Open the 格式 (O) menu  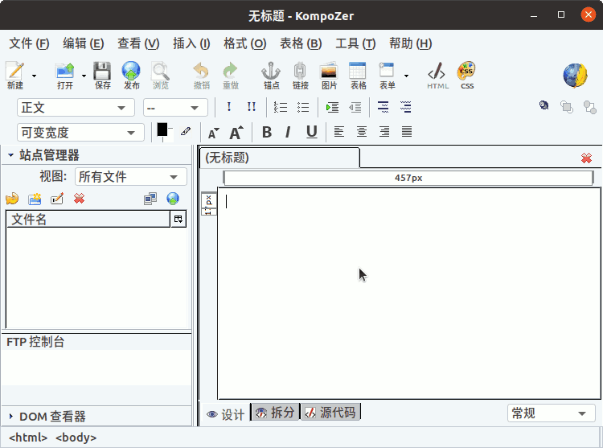coord(245,43)
